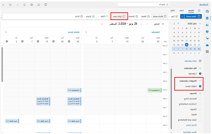
Task: Open the Home tab
Action: [191, 11]
